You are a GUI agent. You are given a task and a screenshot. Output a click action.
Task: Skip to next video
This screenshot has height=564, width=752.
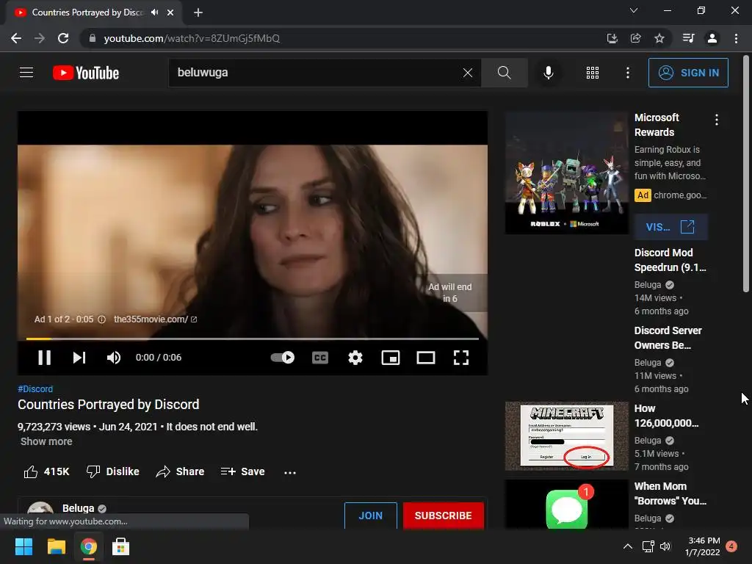point(79,358)
